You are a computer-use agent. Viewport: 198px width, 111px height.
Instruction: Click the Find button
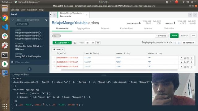pyautogui.click(x=174, y=36)
